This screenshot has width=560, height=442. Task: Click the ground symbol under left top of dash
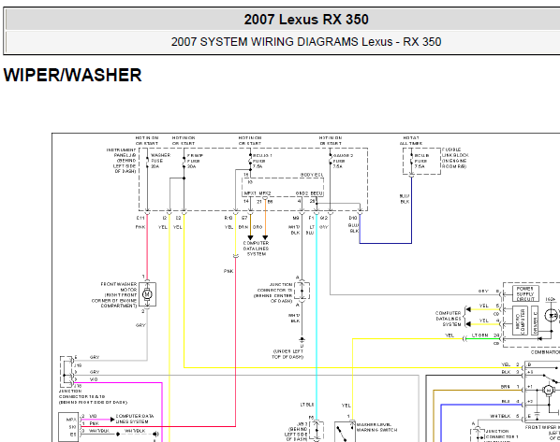(x=302, y=340)
